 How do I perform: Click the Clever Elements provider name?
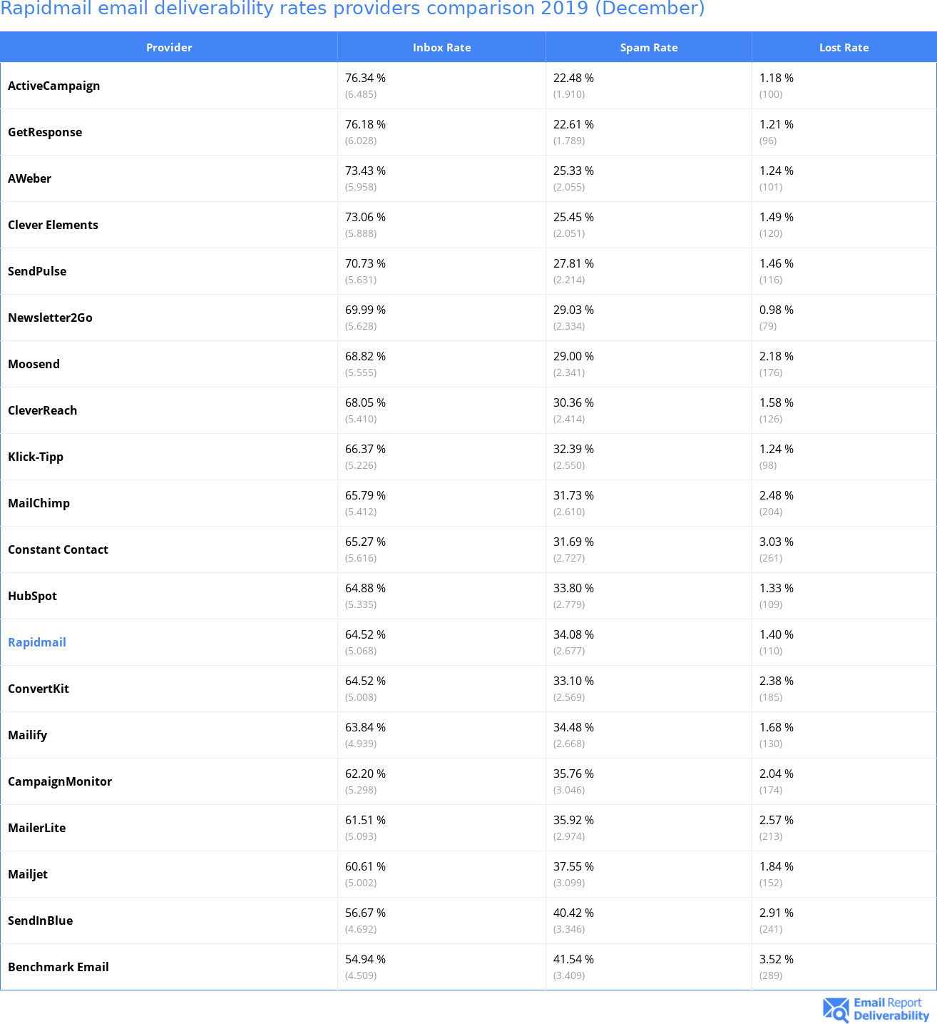pos(53,225)
